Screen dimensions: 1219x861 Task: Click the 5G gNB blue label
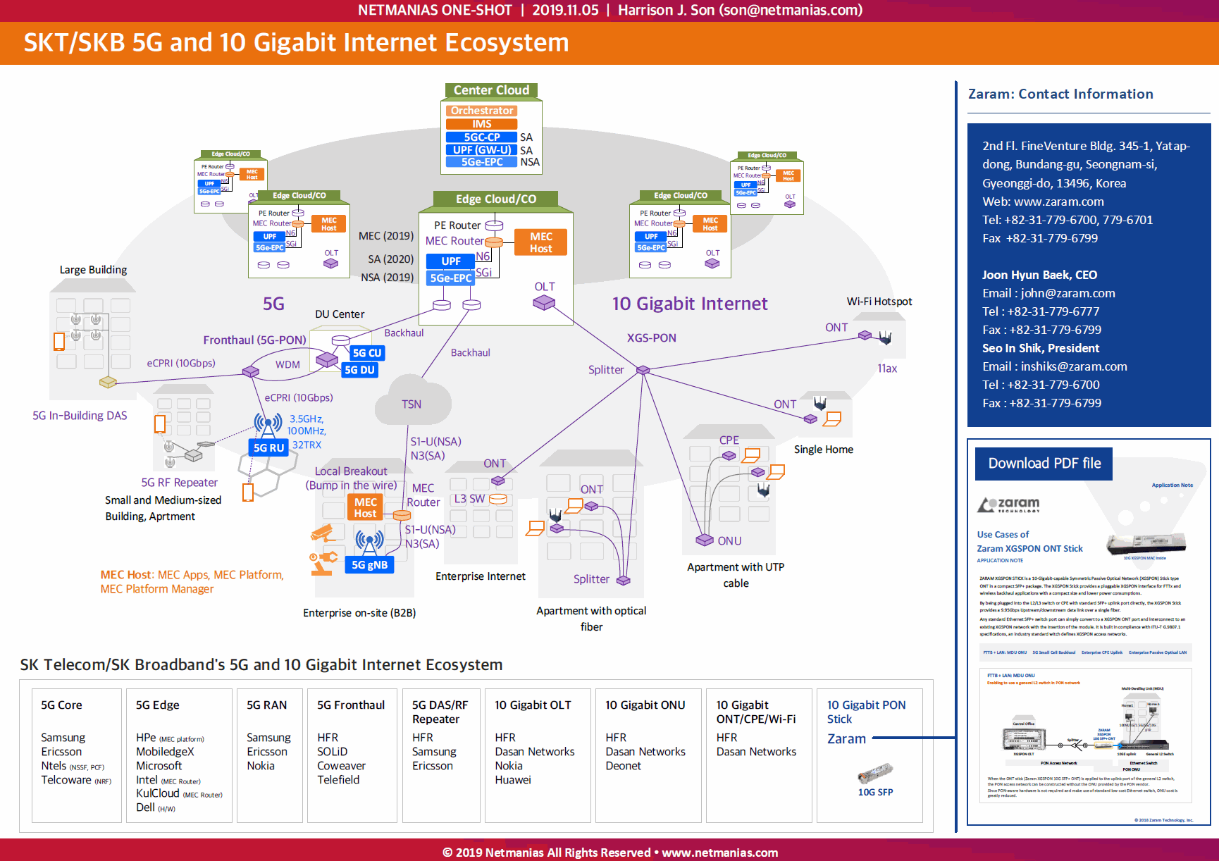pyautogui.click(x=369, y=564)
